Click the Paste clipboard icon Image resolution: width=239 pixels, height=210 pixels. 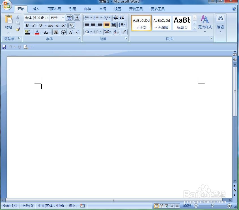click(x=8, y=19)
